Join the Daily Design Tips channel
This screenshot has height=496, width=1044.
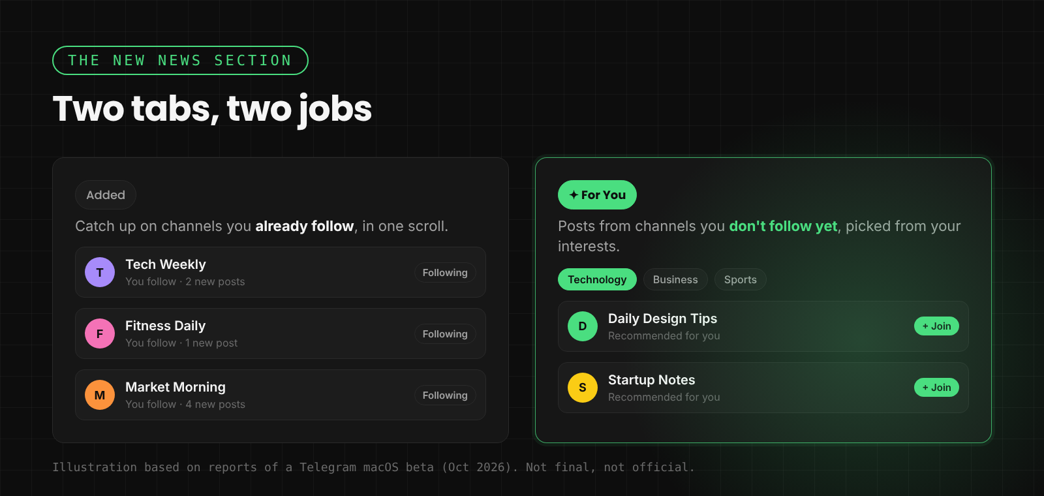tap(936, 326)
